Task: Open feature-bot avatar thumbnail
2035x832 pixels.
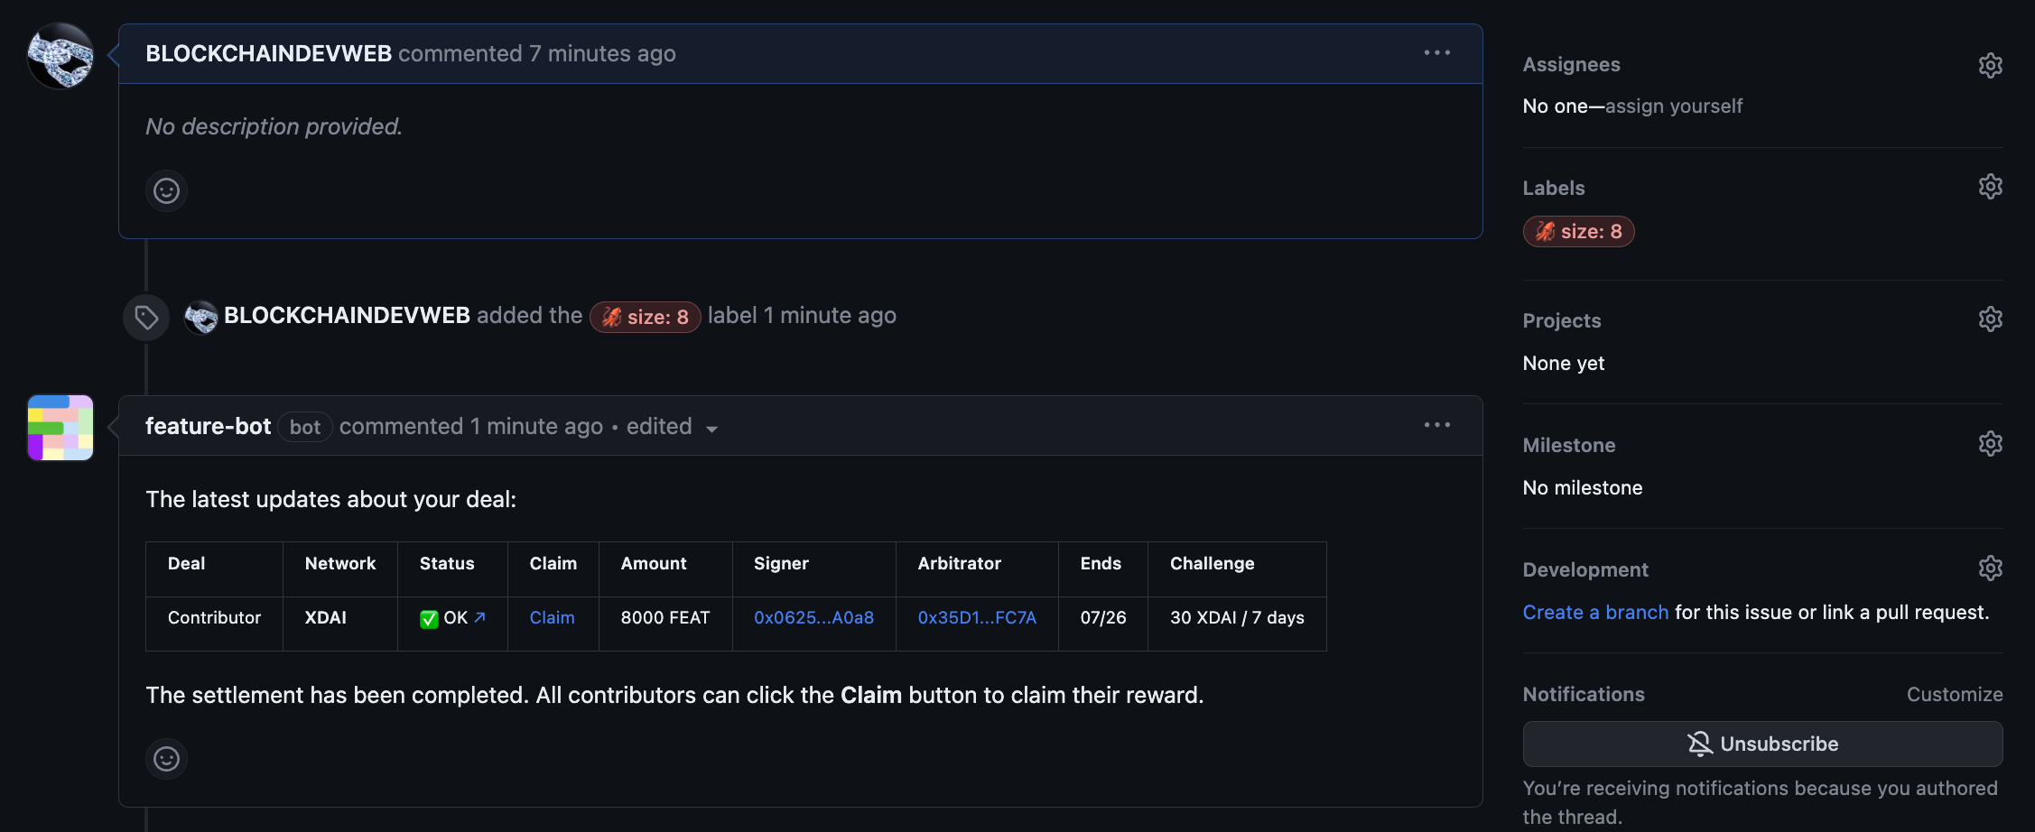Action: click(60, 428)
